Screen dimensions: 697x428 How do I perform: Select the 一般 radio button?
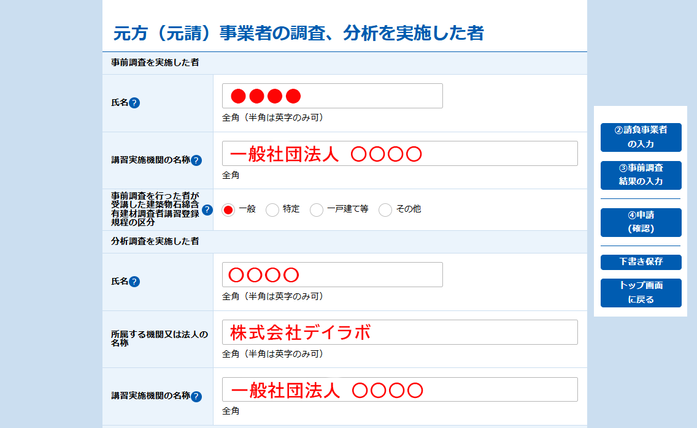pos(228,210)
